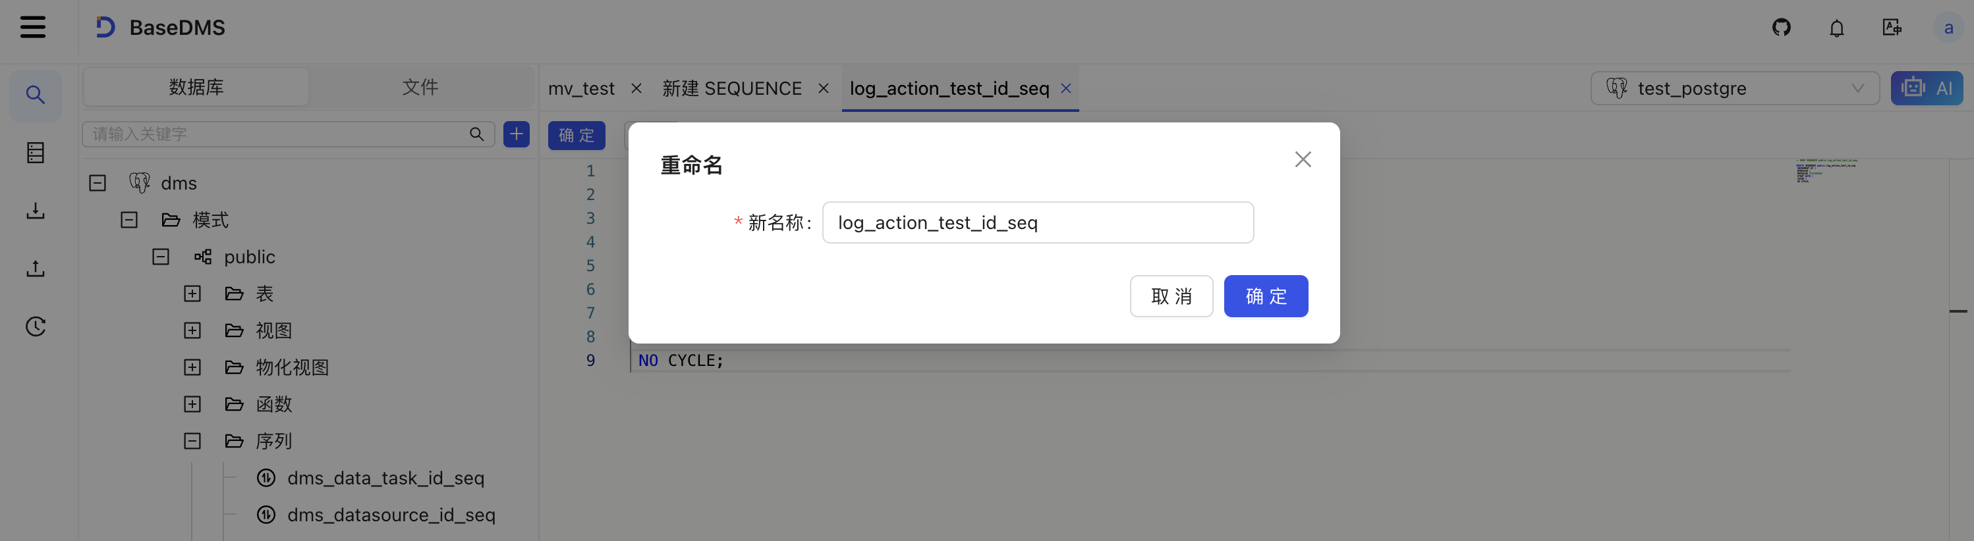Collapse the 序列 node
1974x541 pixels.
point(192,441)
